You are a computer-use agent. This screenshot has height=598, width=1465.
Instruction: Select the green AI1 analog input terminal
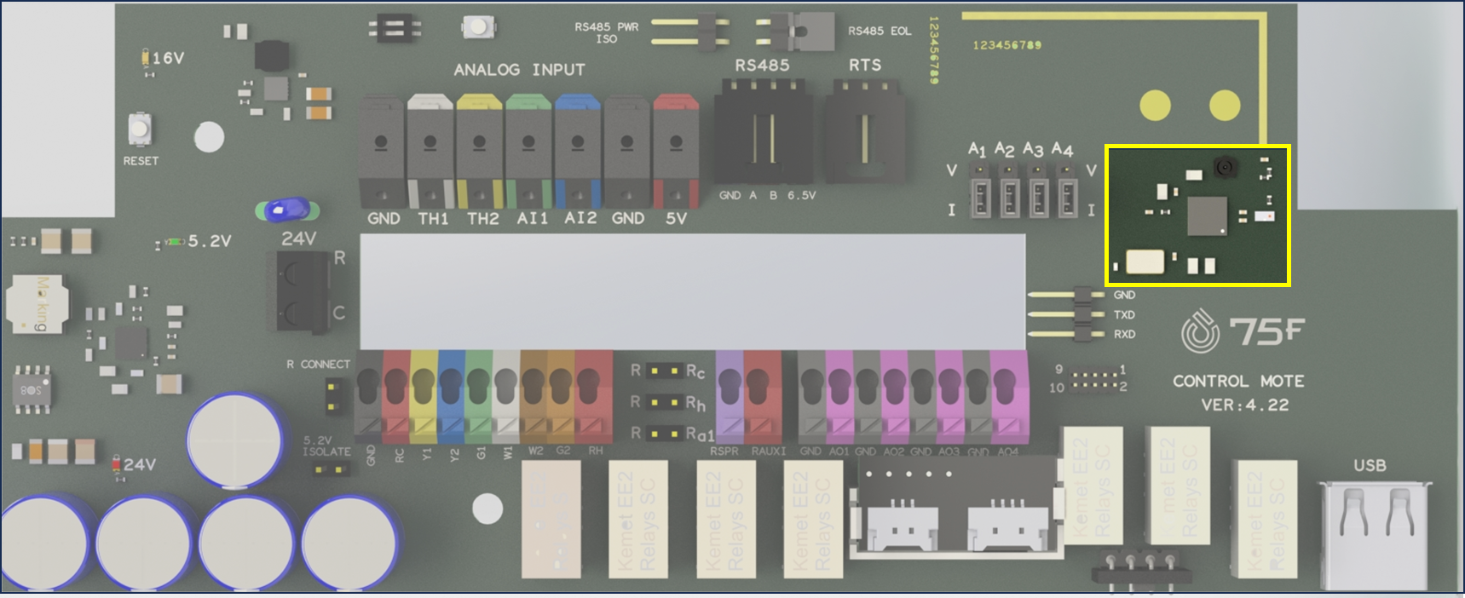tap(528, 151)
